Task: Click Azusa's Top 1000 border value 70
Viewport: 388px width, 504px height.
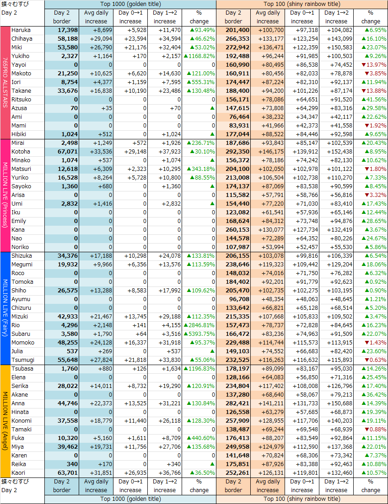Action: tap(62, 108)
